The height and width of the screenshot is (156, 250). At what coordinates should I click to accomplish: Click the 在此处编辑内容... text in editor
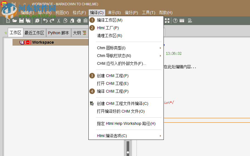tap(180, 67)
